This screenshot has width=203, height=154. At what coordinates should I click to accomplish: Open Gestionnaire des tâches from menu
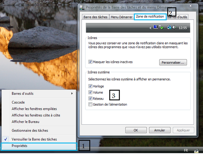tap(39, 130)
